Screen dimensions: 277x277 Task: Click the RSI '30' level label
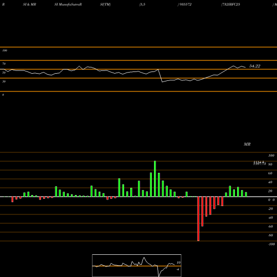click(x=4, y=81)
